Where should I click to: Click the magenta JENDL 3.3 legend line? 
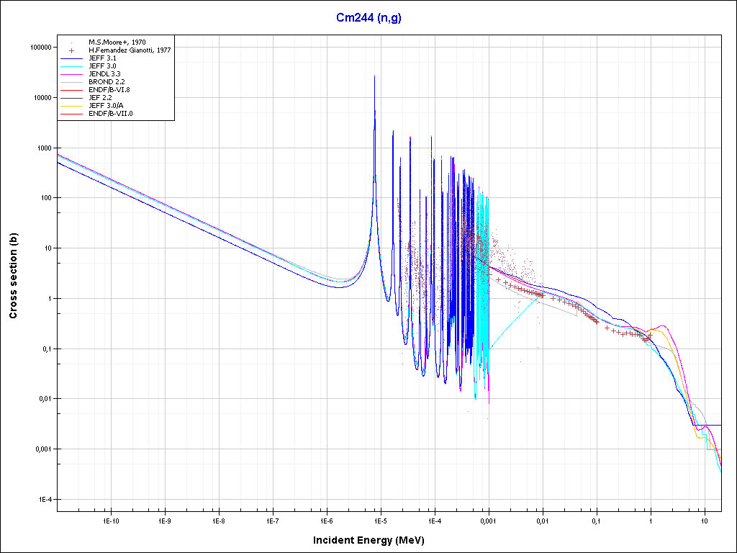tap(71, 74)
